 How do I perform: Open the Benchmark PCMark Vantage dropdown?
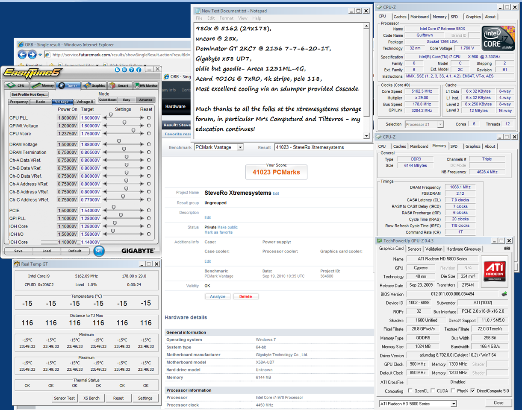click(240, 147)
